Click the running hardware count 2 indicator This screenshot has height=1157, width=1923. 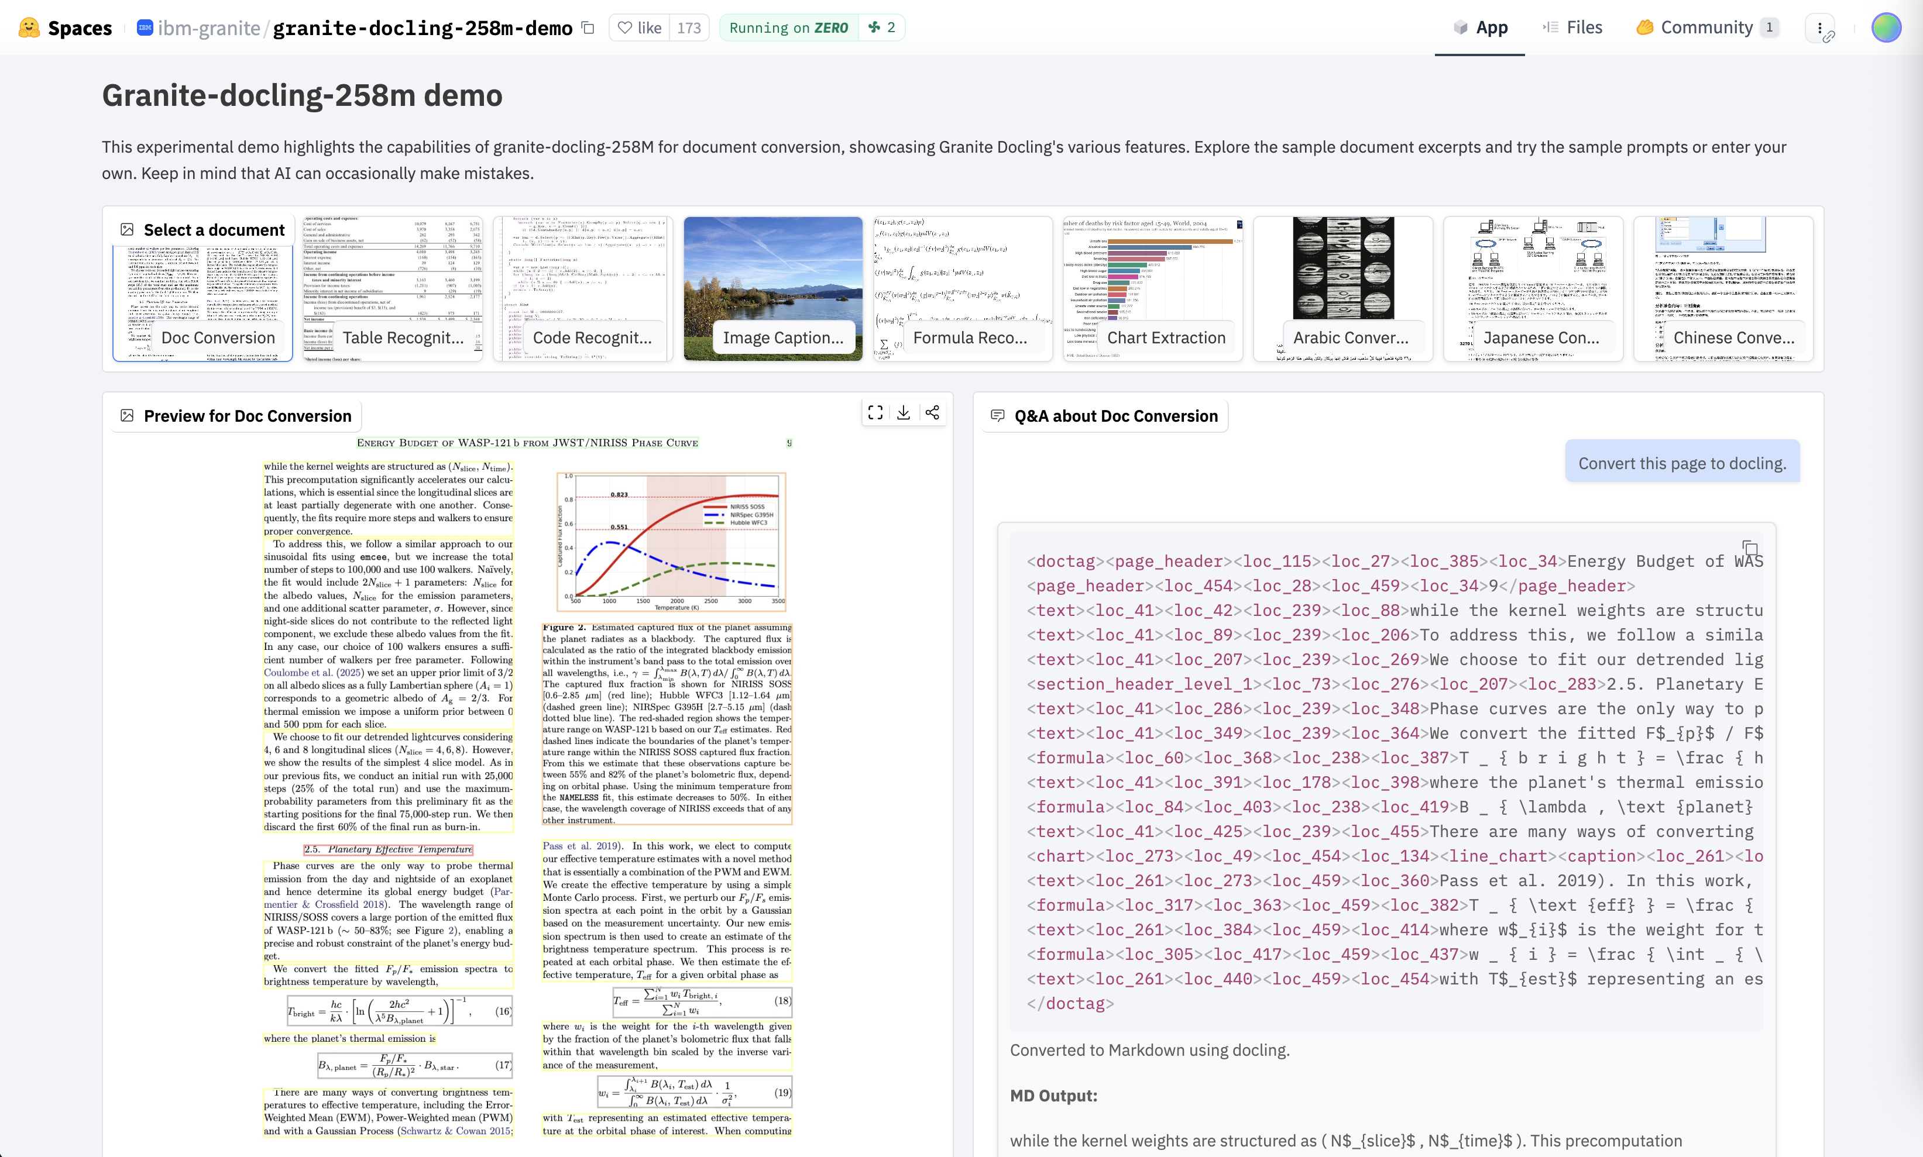[882, 28]
